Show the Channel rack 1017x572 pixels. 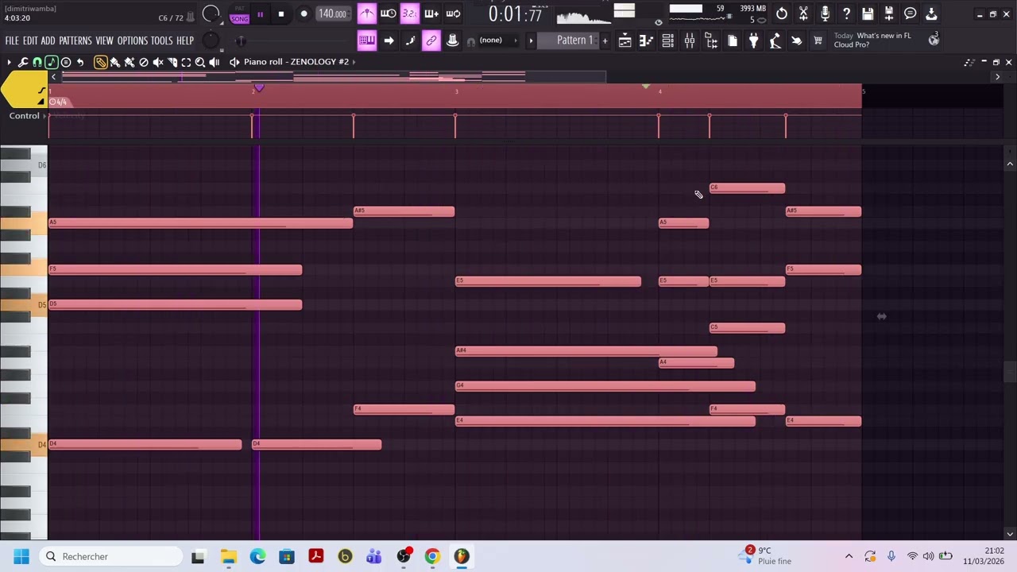click(x=668, y=41)
